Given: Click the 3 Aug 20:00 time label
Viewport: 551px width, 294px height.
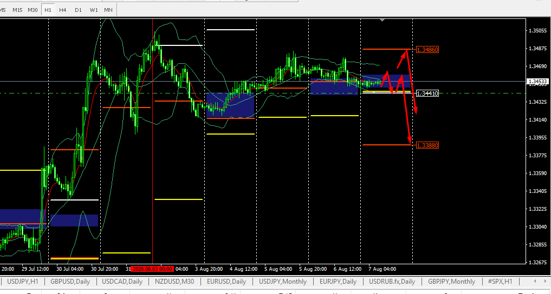Looking at the screenshot, I should pos(209,269).
